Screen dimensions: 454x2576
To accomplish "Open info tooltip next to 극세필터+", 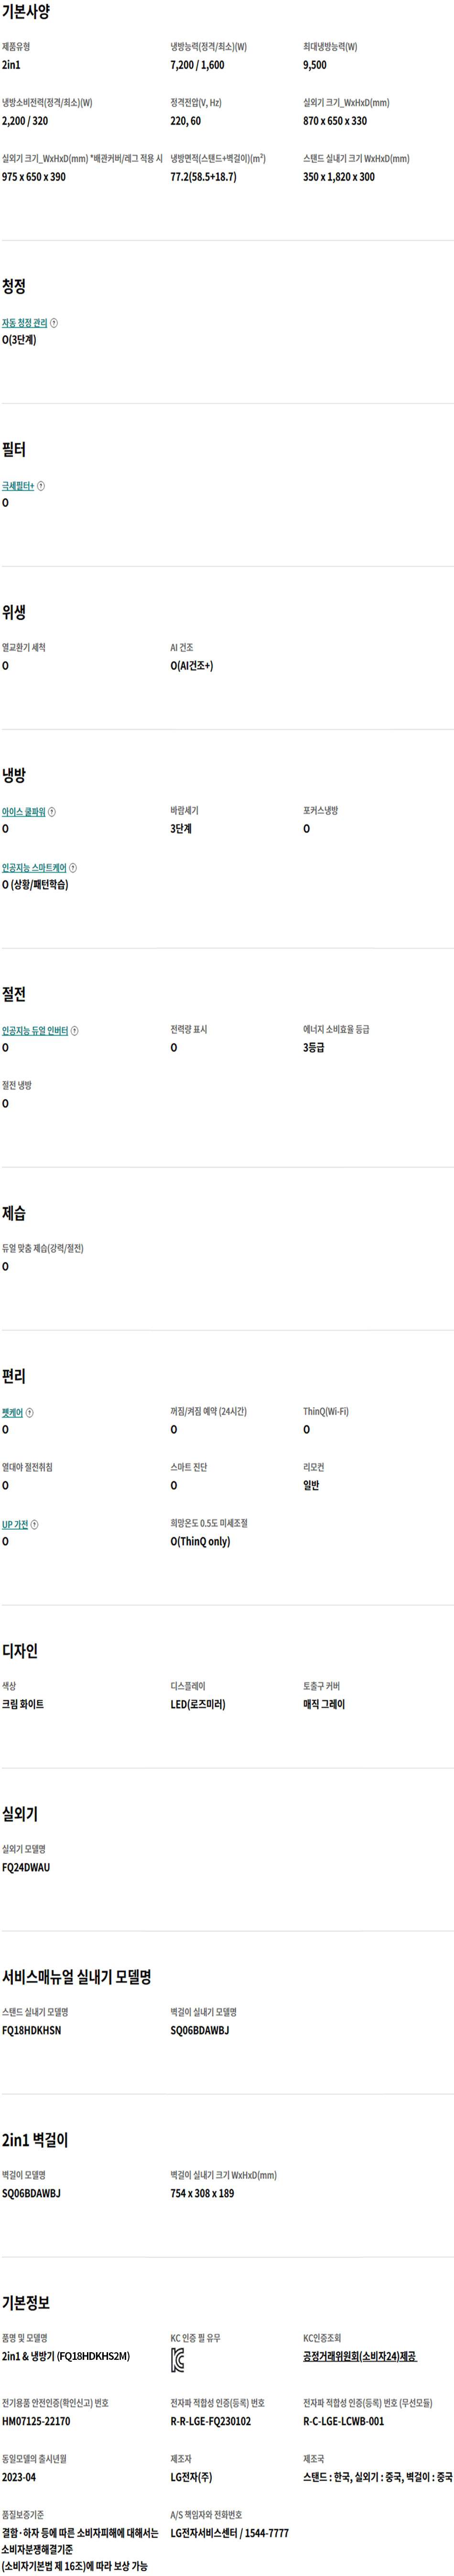I will (41, 486).
